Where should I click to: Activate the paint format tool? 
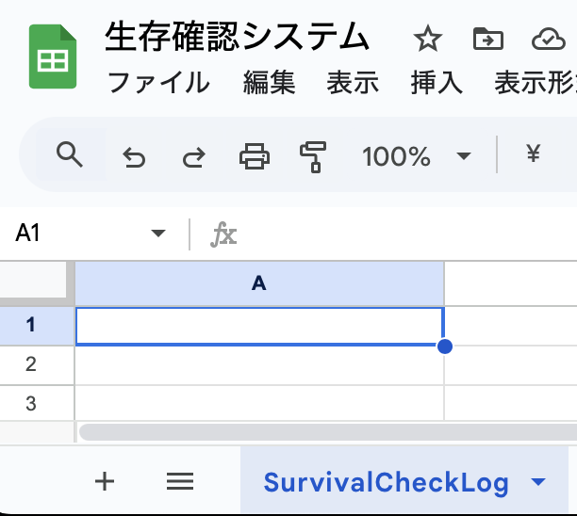[312, 155]
